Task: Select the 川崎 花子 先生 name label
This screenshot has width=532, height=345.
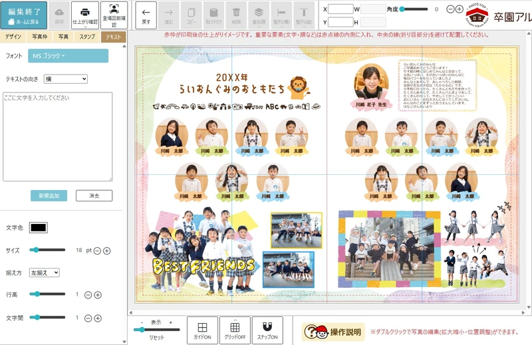Action: click(371, 105)
